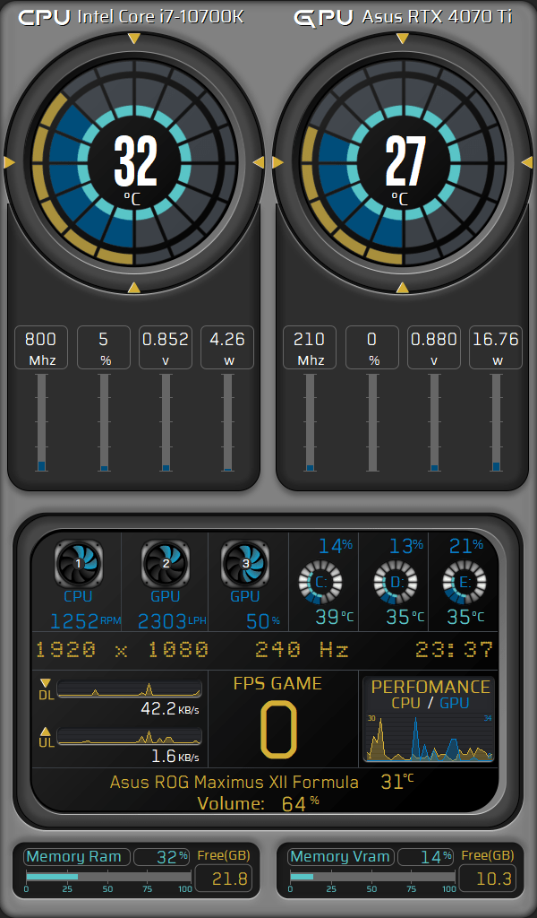Viewport: 537px width, 918px height.
Task: Click the yellow triangle below the GPU gauge
Action: 402,287
